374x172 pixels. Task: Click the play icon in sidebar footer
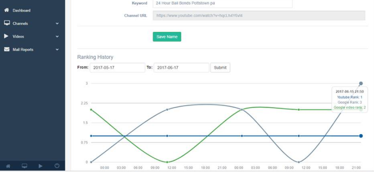pos(41,166)
